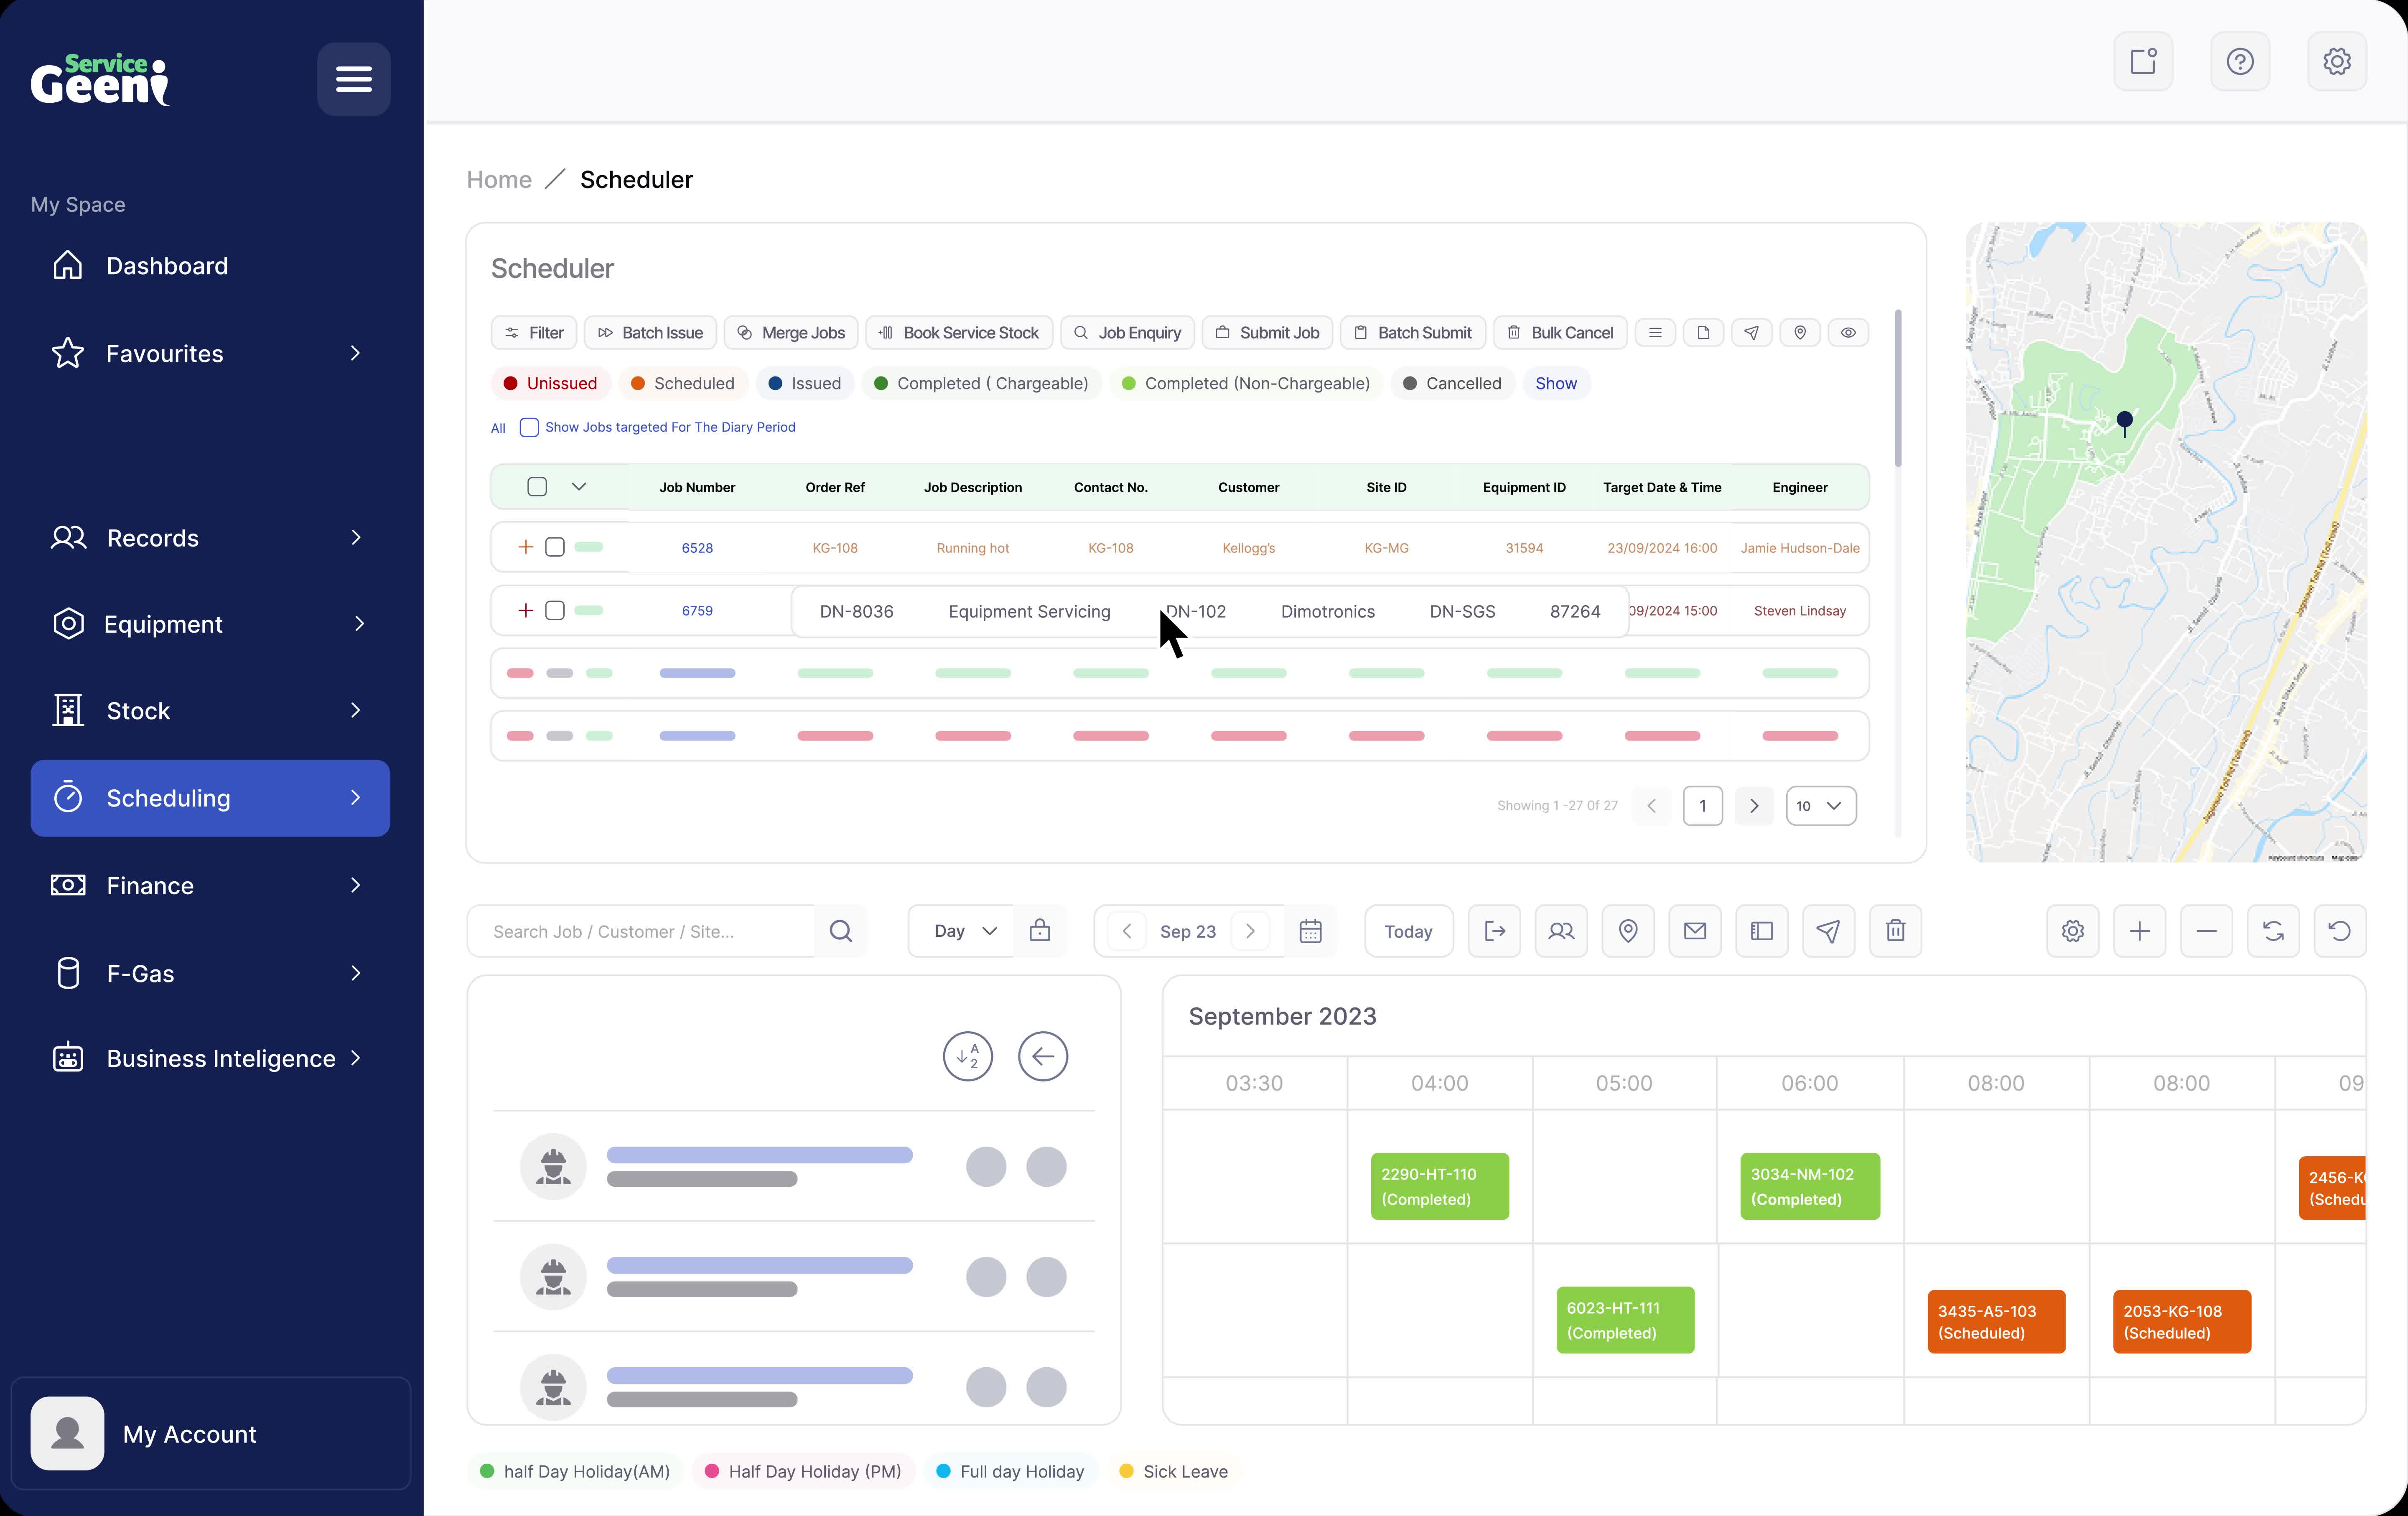Tick the checkbox for job 6759
This screenshot has height=1516, width=2408.
(x=555, y=610)
